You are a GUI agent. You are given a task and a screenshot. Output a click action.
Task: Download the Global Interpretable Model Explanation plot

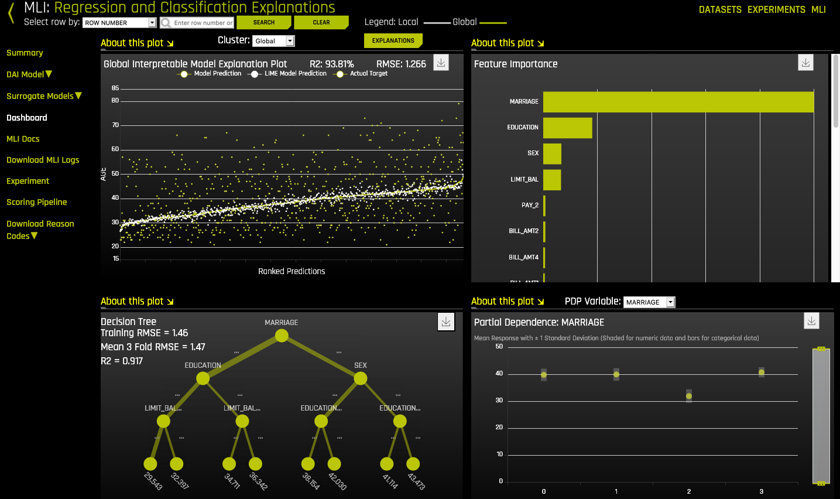pyautogui.click(x=441, y=63)
